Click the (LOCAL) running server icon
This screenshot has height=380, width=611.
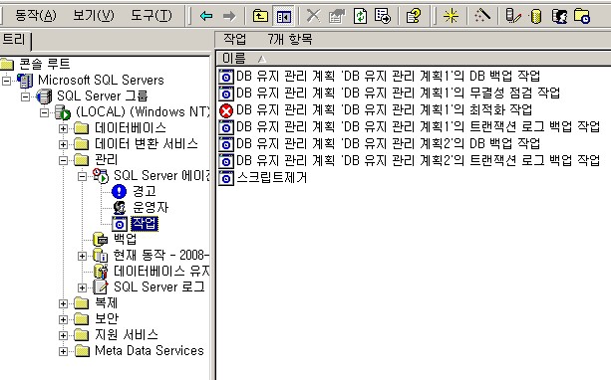click(63, 112)
